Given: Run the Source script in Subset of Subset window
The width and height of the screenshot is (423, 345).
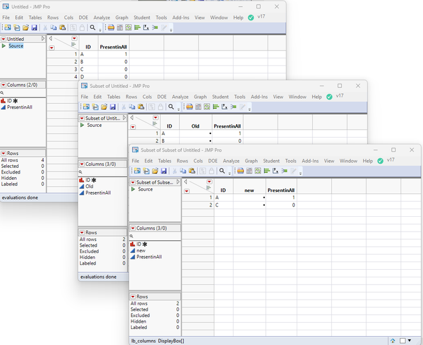Looking at the screenshot, I should point(133,189).
